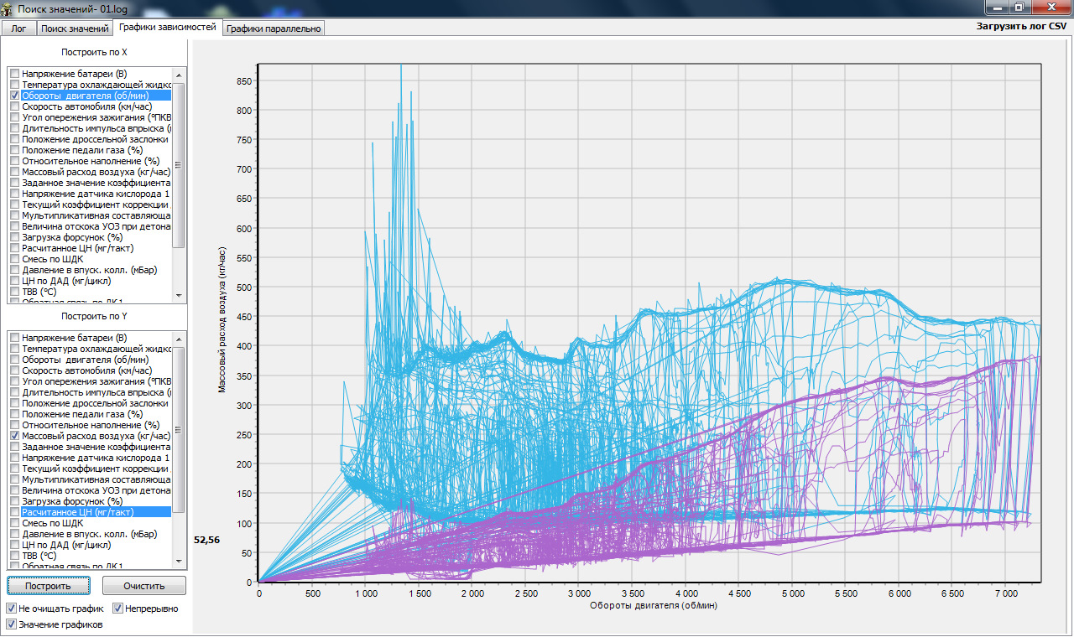
Task: Select Положение дроссельной заслонки in the X list
Action: click(96, 139)
